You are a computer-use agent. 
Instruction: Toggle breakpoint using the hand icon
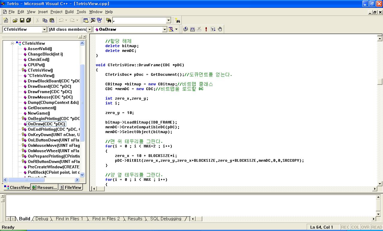[220, 29]
